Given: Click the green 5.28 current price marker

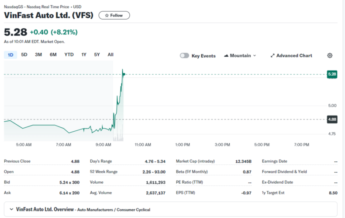Looking at the screenshot, I should click(332, 75).
